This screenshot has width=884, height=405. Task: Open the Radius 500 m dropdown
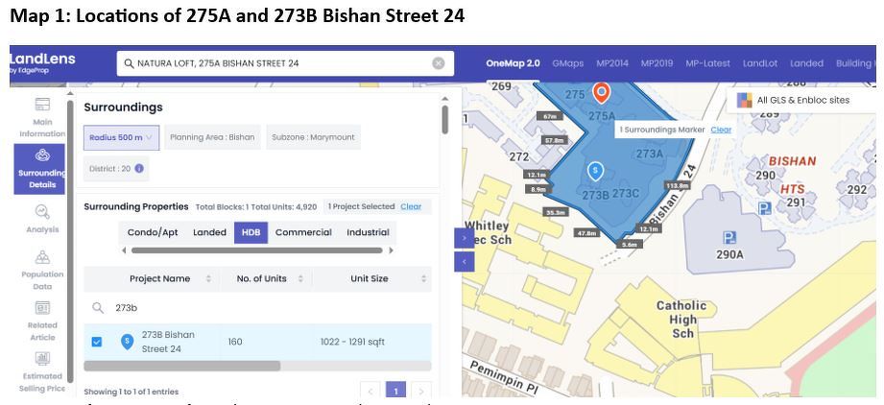click(120, 137)
